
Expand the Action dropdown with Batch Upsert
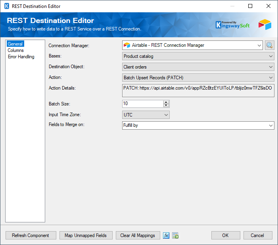[x=198, y=77]
